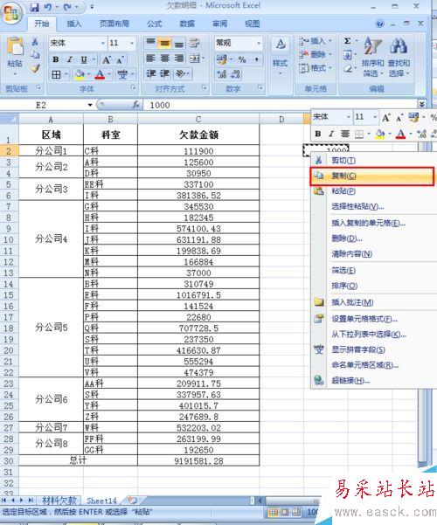The width and height of the screenshot is (437, 525).
Task: Click the Office button logo
Action: click(11, 13)
